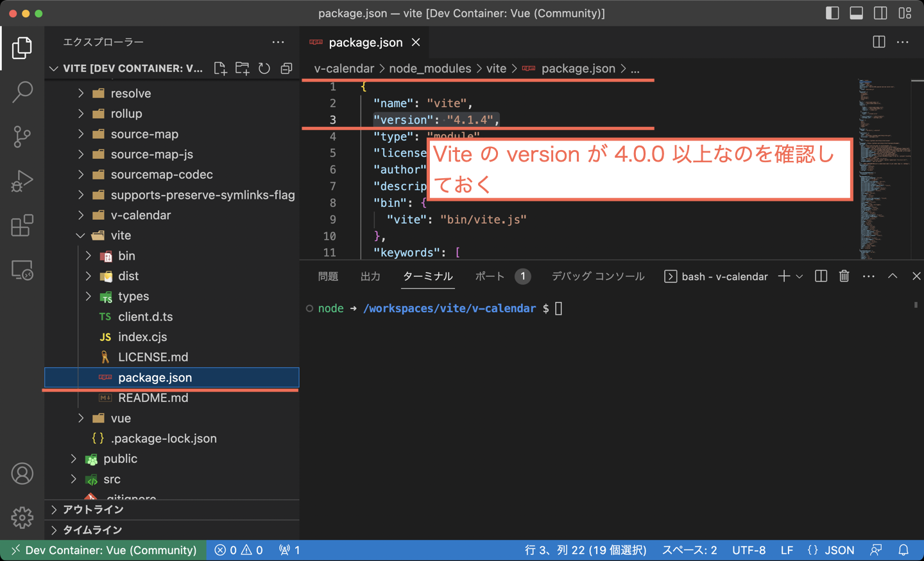Collapse all folders in explorer
This screenshot has height=561, width=924.
[286, 69]
